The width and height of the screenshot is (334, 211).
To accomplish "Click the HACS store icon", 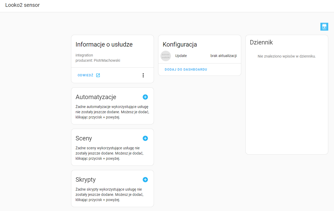I will [324, 27].
